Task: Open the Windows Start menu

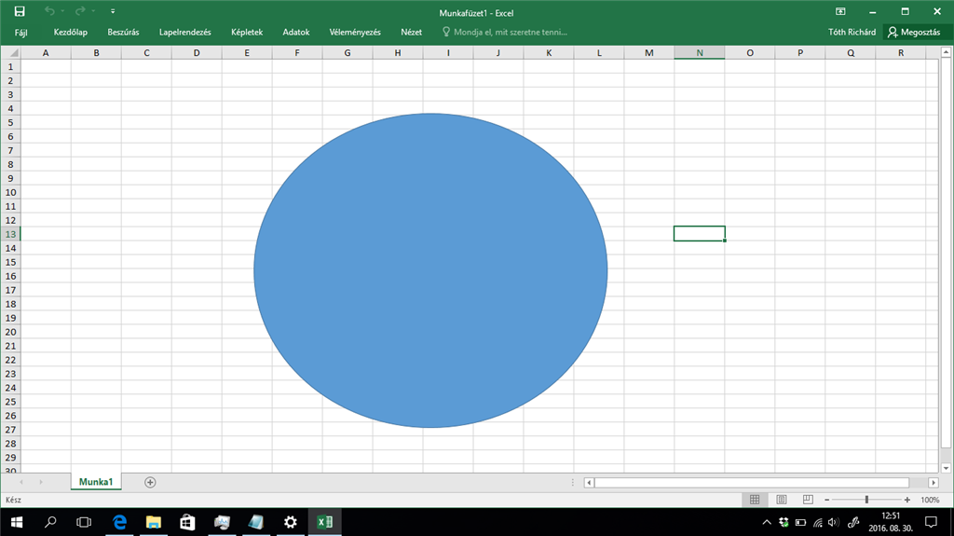Action: tap(17, 522)
